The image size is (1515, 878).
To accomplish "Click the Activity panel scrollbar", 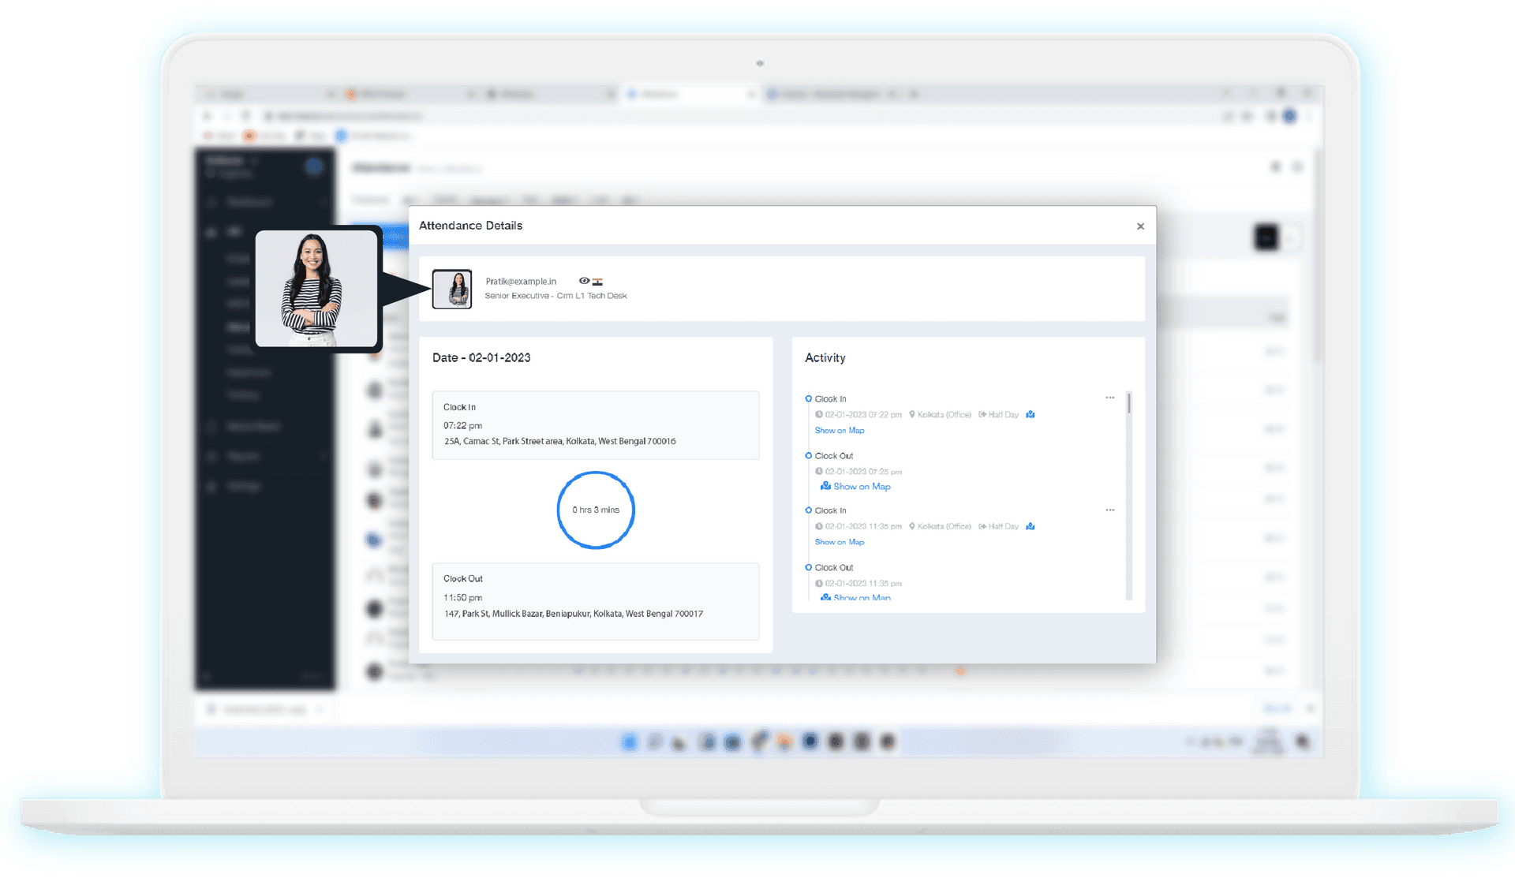I will (1129, 495).
